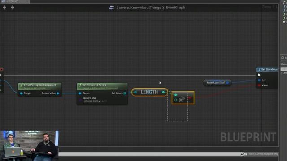This screenshot has height=161, width=287.
Task: Click the find results search magnifier icon
Action: (242, 154)
